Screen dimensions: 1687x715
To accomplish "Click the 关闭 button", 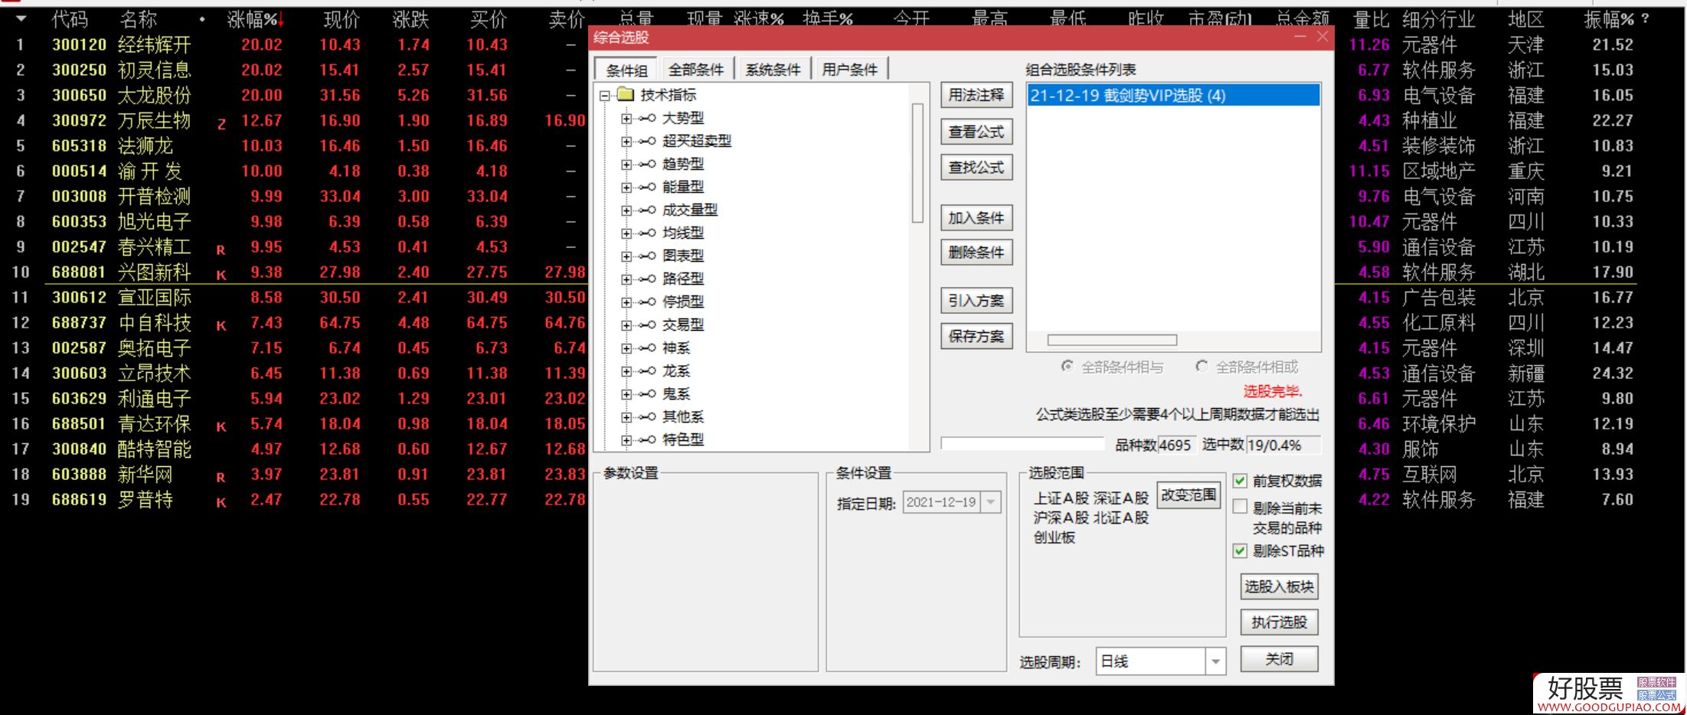I will point(1279,658).
